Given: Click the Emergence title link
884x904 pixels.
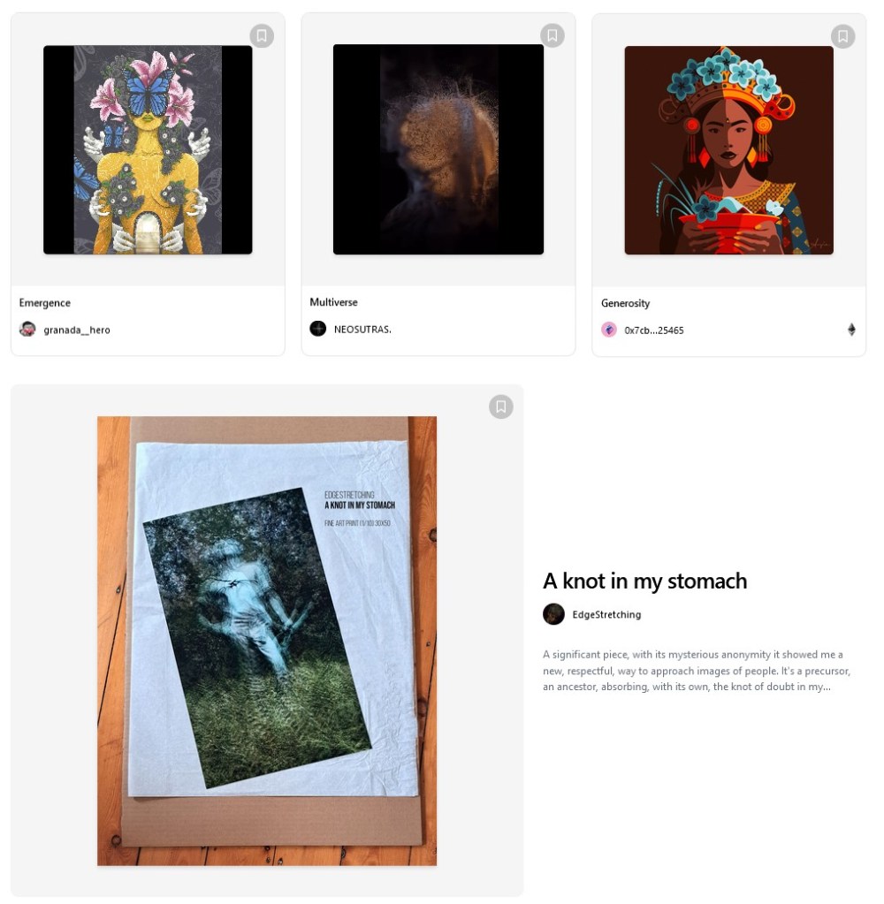Looking at the screenshot, I should tap(45, 303).
